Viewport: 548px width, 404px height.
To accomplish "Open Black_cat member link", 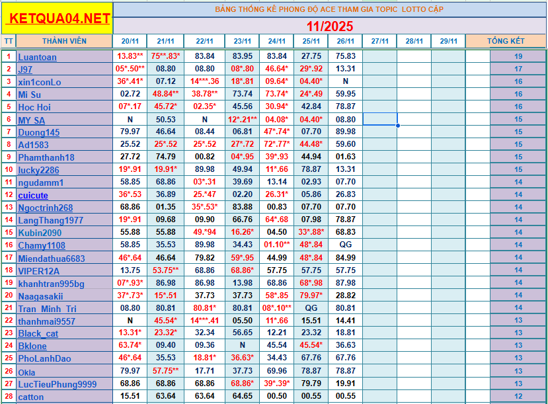I will tap(38, 333).
